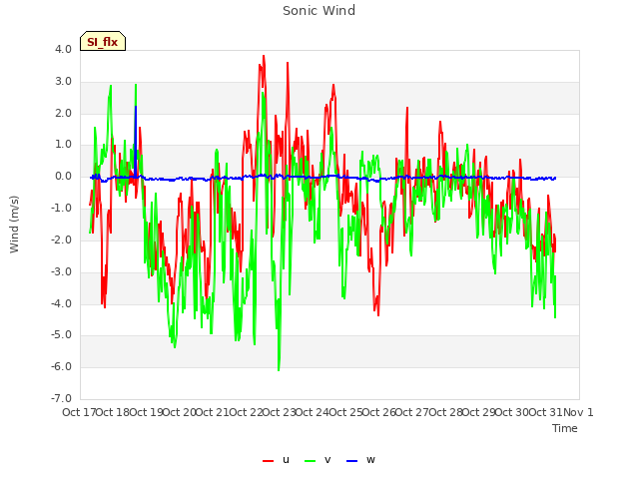Screen dimensions: 639x479
Task: Click the -2.0 y-axis tick label
Action: pyautogui.click(x=62, y=239)
